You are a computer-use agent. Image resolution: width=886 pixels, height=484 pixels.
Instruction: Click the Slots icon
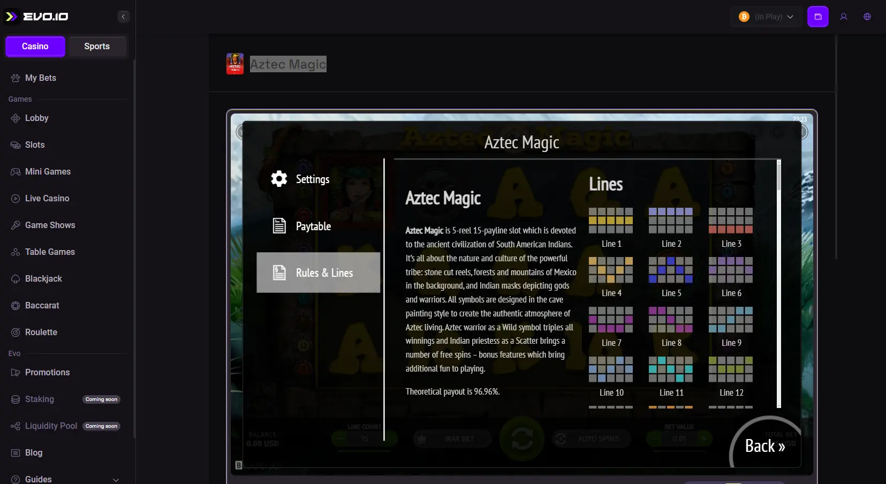click(16, 145)
